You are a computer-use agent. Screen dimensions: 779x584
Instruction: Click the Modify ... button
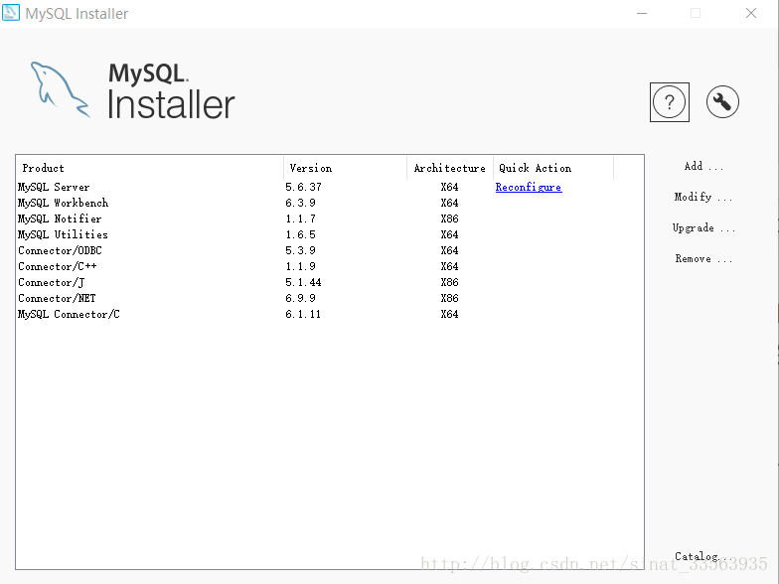[703, 197]
